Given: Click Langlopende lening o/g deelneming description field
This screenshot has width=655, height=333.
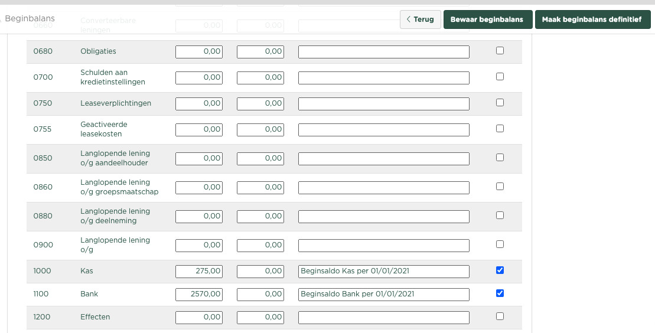Looking at the screenshot, I should [x=383, y=216].
